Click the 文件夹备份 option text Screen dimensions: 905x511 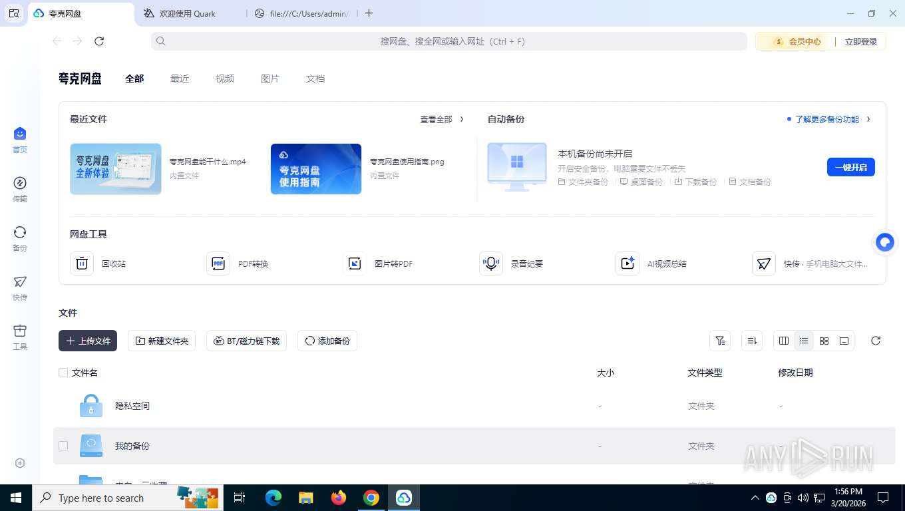tap(588, 182)
